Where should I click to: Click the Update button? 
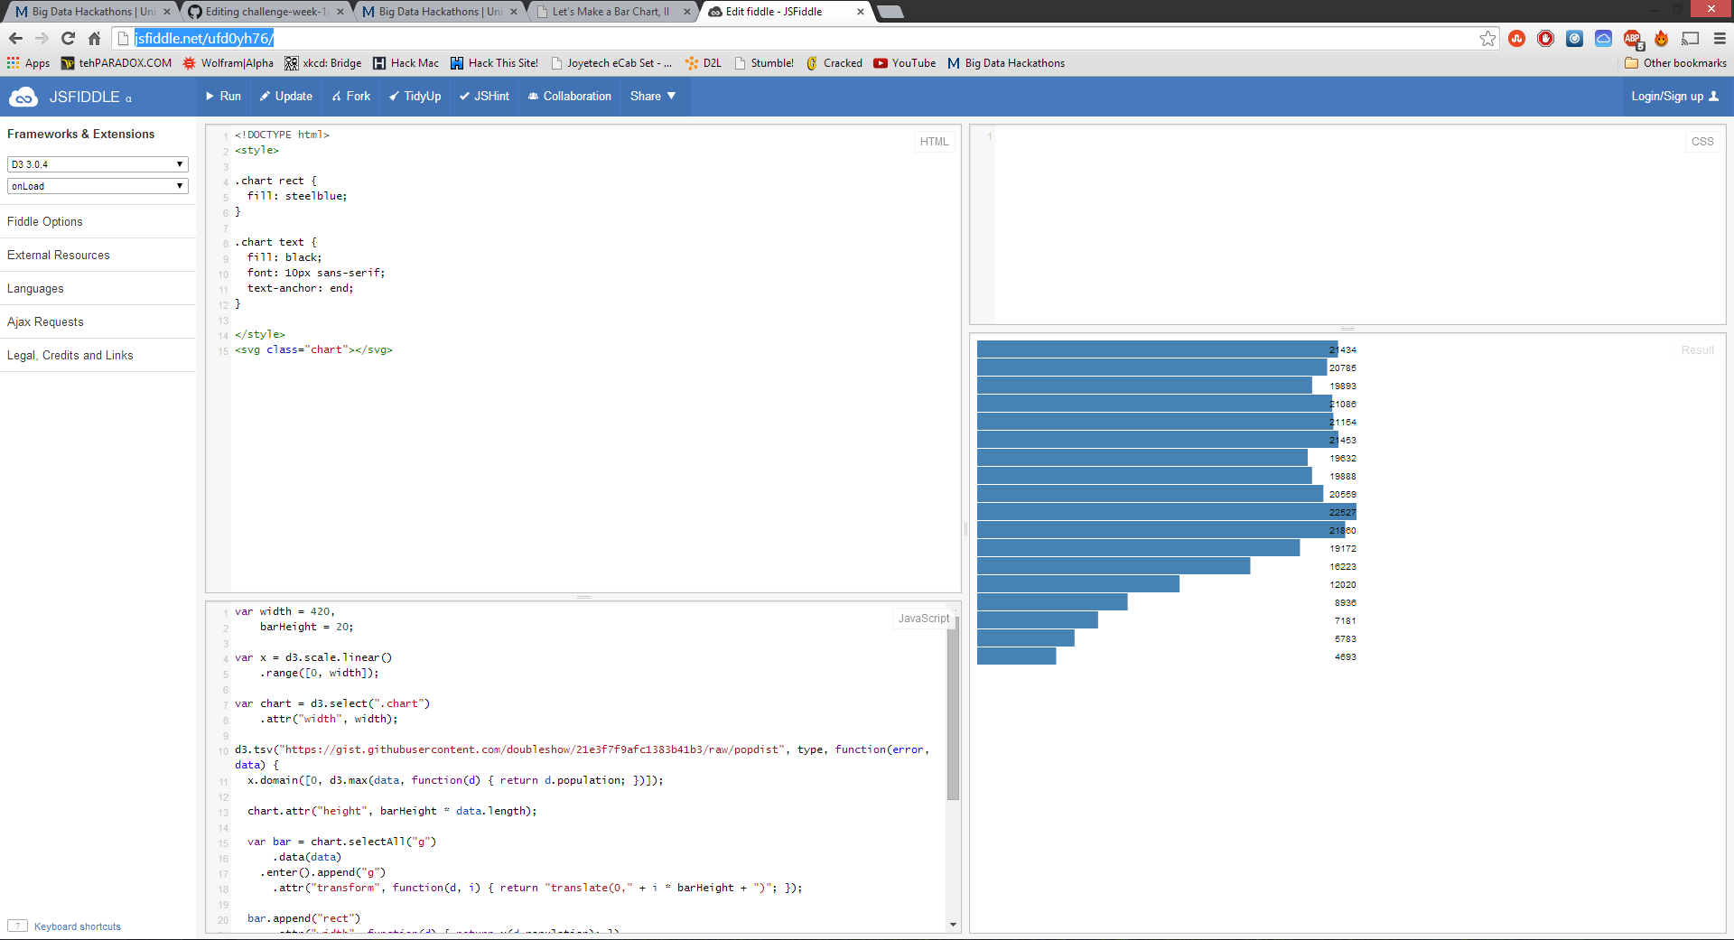click(285, 97)
